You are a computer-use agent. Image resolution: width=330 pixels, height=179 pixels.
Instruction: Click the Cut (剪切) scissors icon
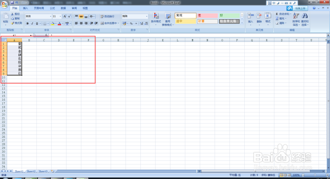(x=13, y=14)
